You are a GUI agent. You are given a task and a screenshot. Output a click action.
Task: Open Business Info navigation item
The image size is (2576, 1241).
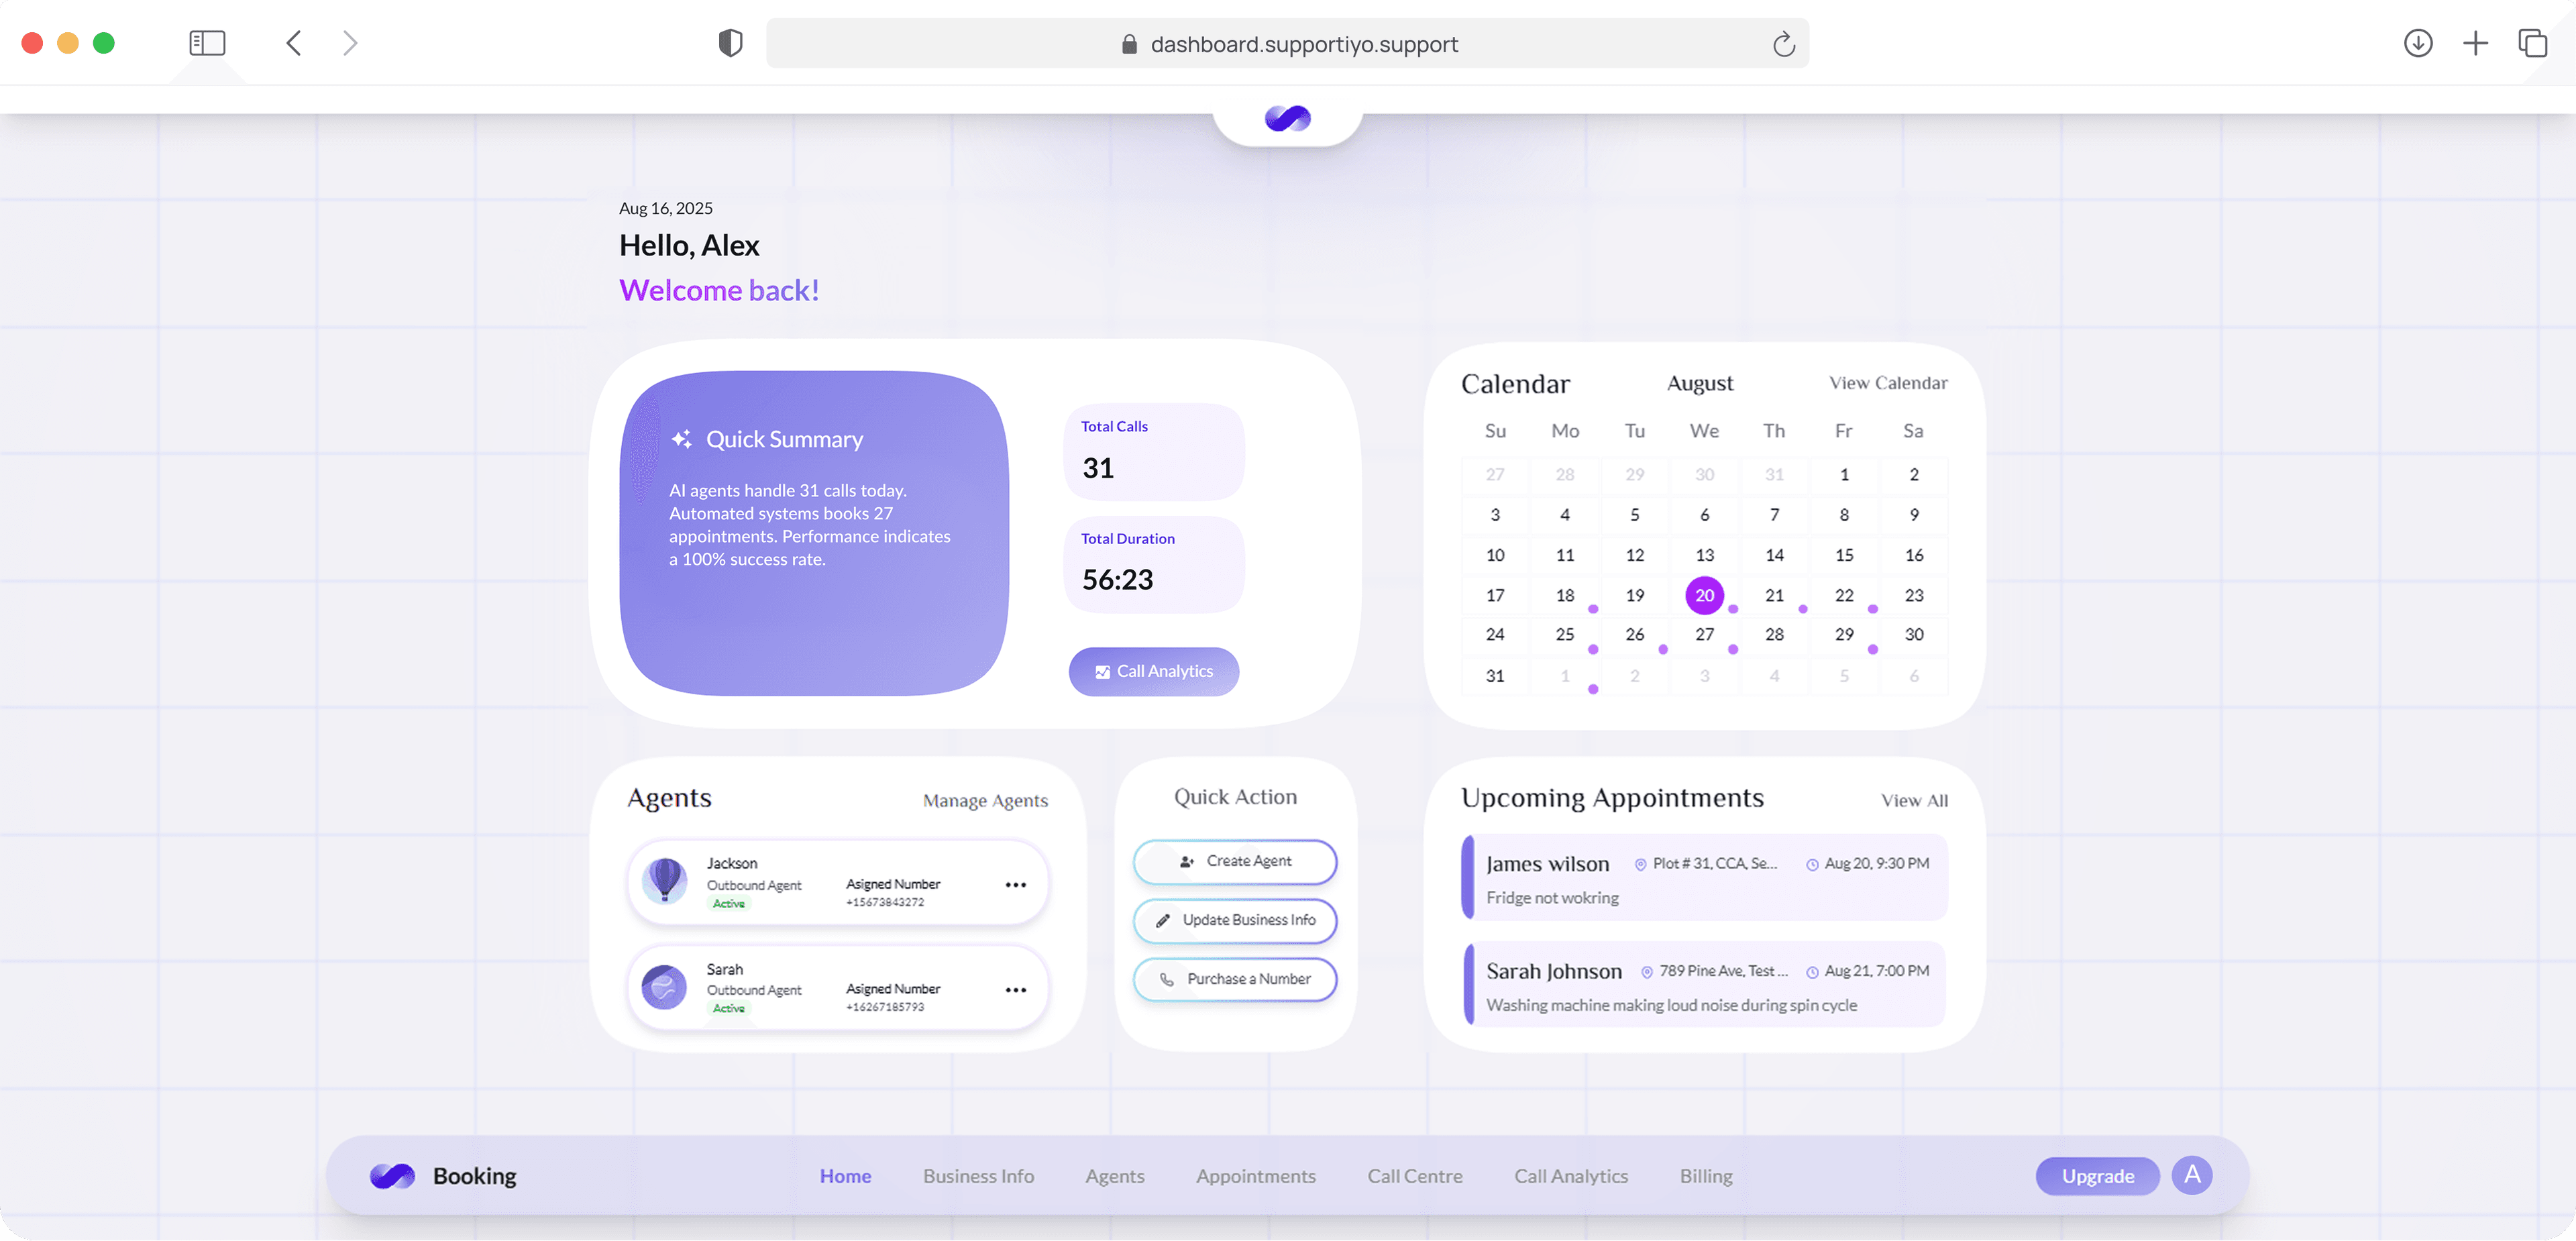click(x=978, y=1177)
